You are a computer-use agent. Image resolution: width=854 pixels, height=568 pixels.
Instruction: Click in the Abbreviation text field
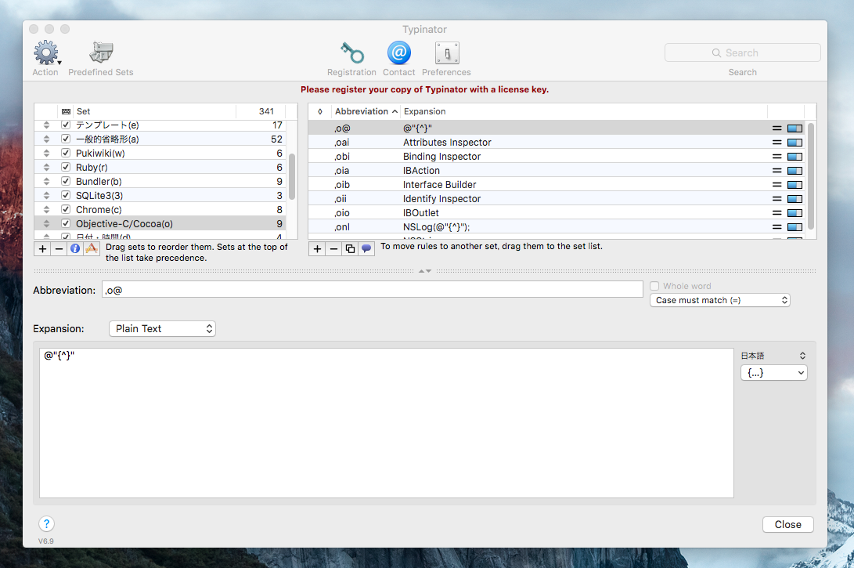372,290
